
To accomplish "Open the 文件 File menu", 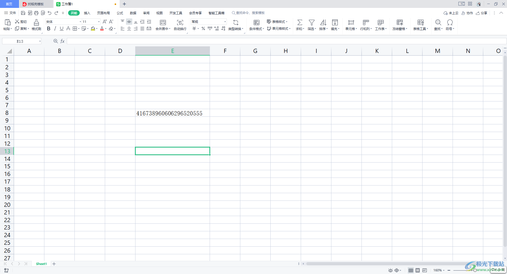I will pyautogui.click(x=10, y=13).
